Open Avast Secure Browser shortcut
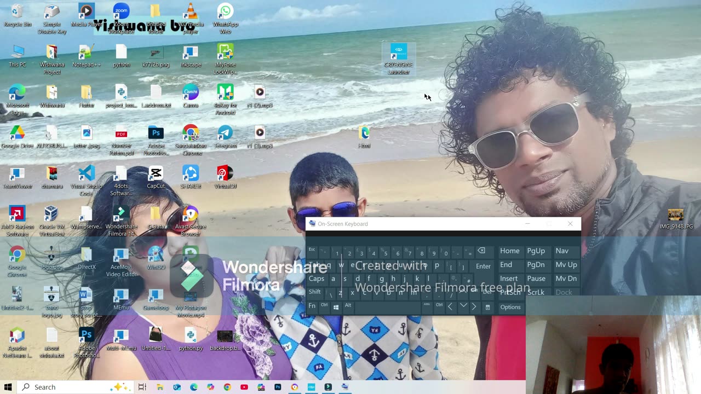 [190, 221]
